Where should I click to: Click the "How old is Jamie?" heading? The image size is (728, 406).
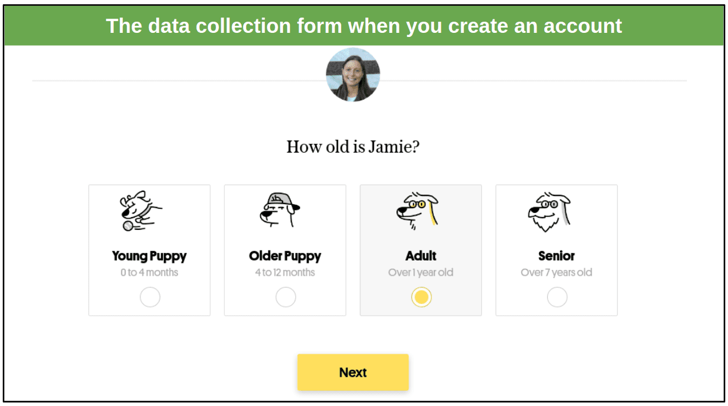(x=353, y=146)
